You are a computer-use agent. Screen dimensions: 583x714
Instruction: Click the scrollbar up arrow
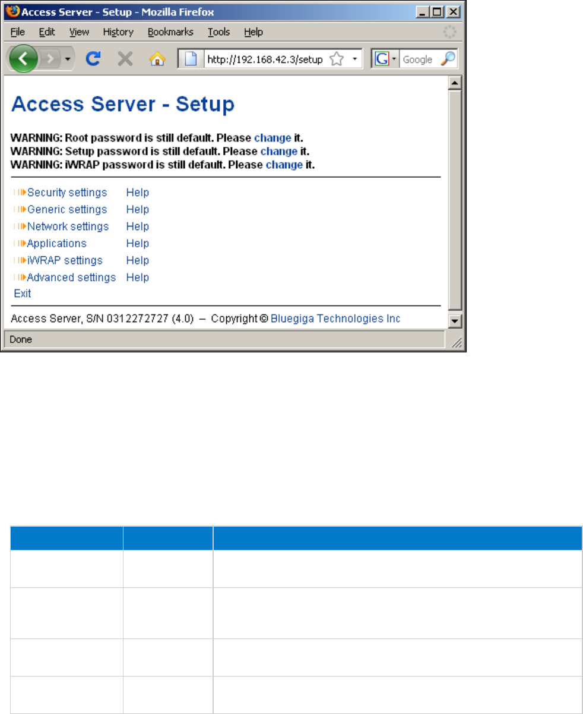pyautogui.click(x=455, y=83)
